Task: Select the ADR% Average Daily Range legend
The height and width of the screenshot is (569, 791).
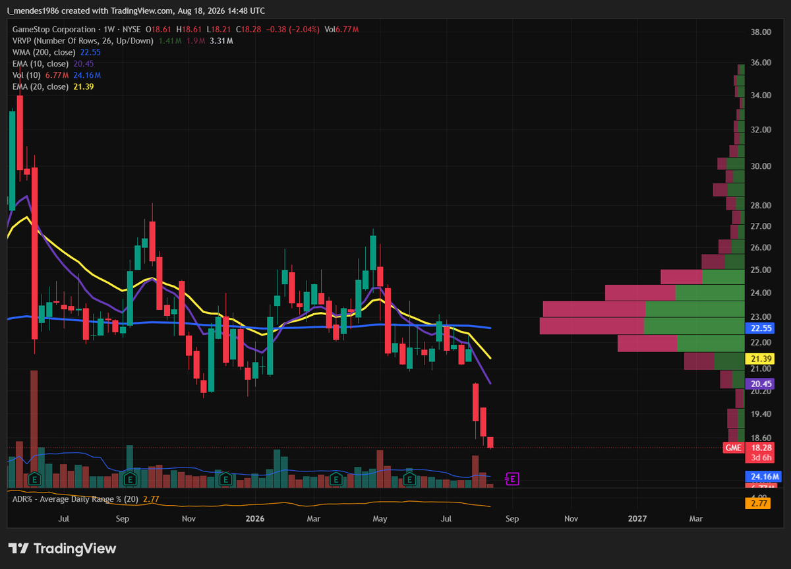Action: pos(86,500)
